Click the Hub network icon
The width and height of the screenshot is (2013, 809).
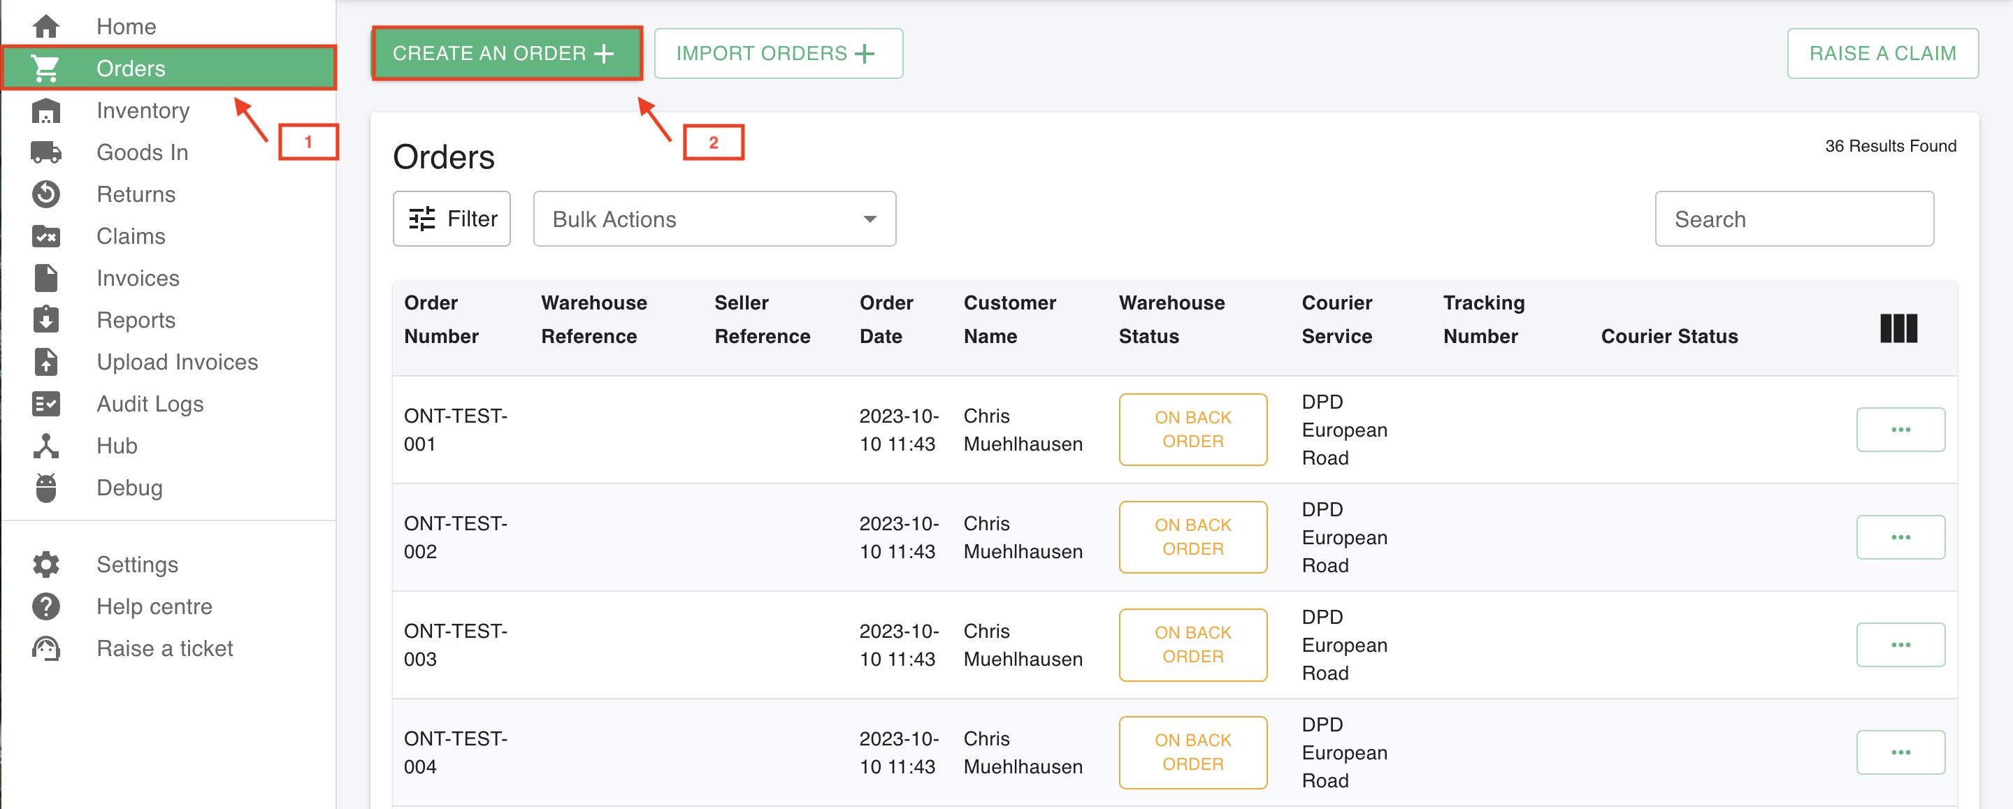tap(46, 445)
